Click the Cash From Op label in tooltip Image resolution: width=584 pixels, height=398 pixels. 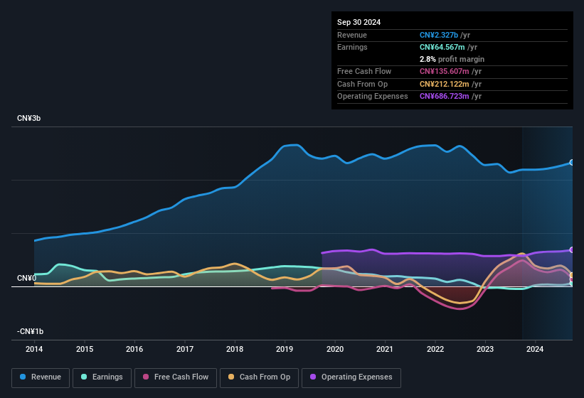(x=362, y=84)
